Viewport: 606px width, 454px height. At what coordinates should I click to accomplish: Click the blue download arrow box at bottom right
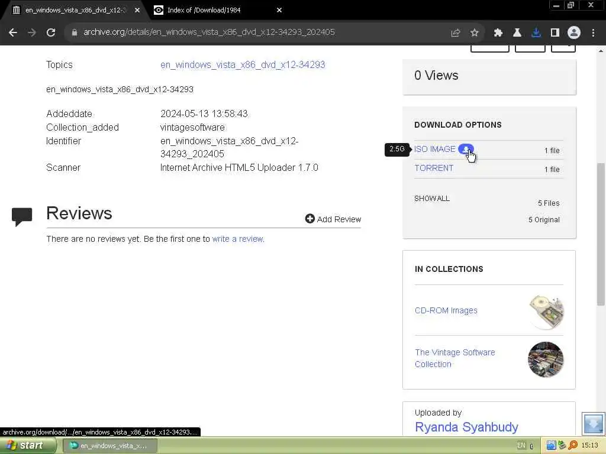(x=593, y=423)
